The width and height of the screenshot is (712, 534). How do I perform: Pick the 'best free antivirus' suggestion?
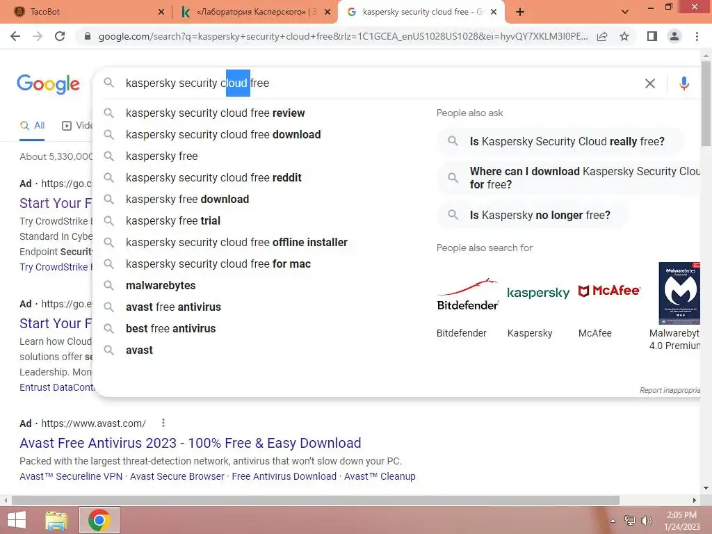(171, 329)
